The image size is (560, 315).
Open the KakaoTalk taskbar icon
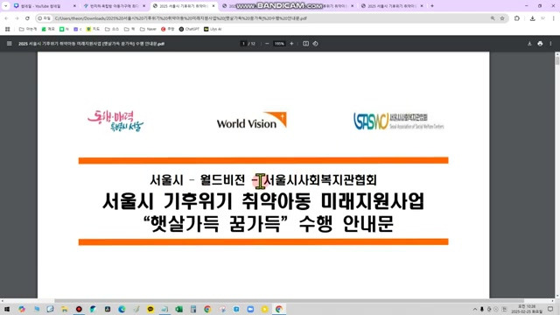tap(150, 309)
